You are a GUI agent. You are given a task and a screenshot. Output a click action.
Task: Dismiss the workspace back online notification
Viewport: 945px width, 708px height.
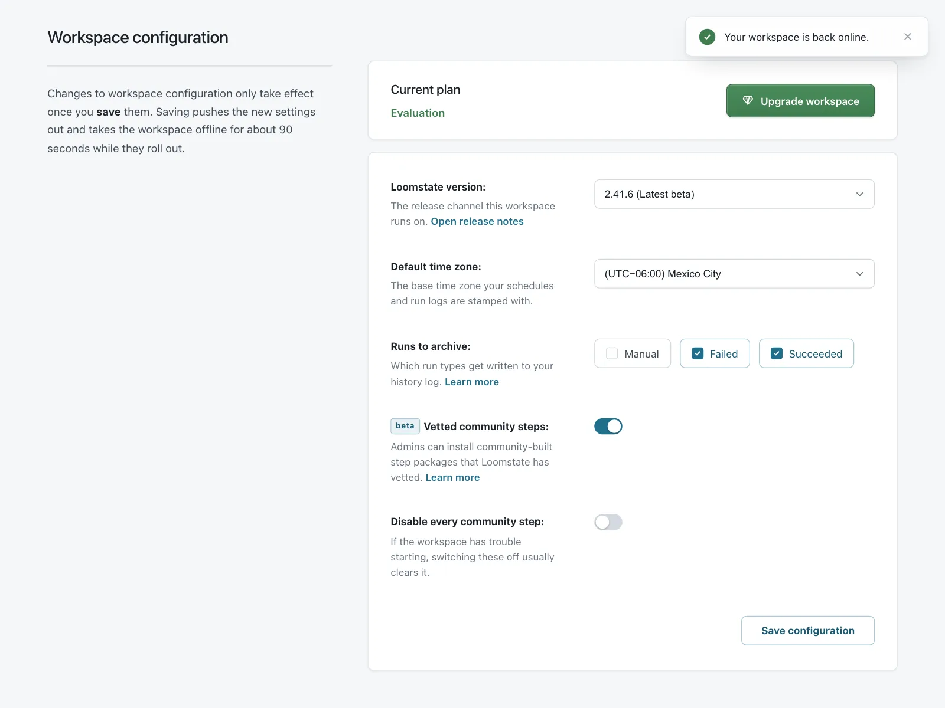tap(907, 37)
